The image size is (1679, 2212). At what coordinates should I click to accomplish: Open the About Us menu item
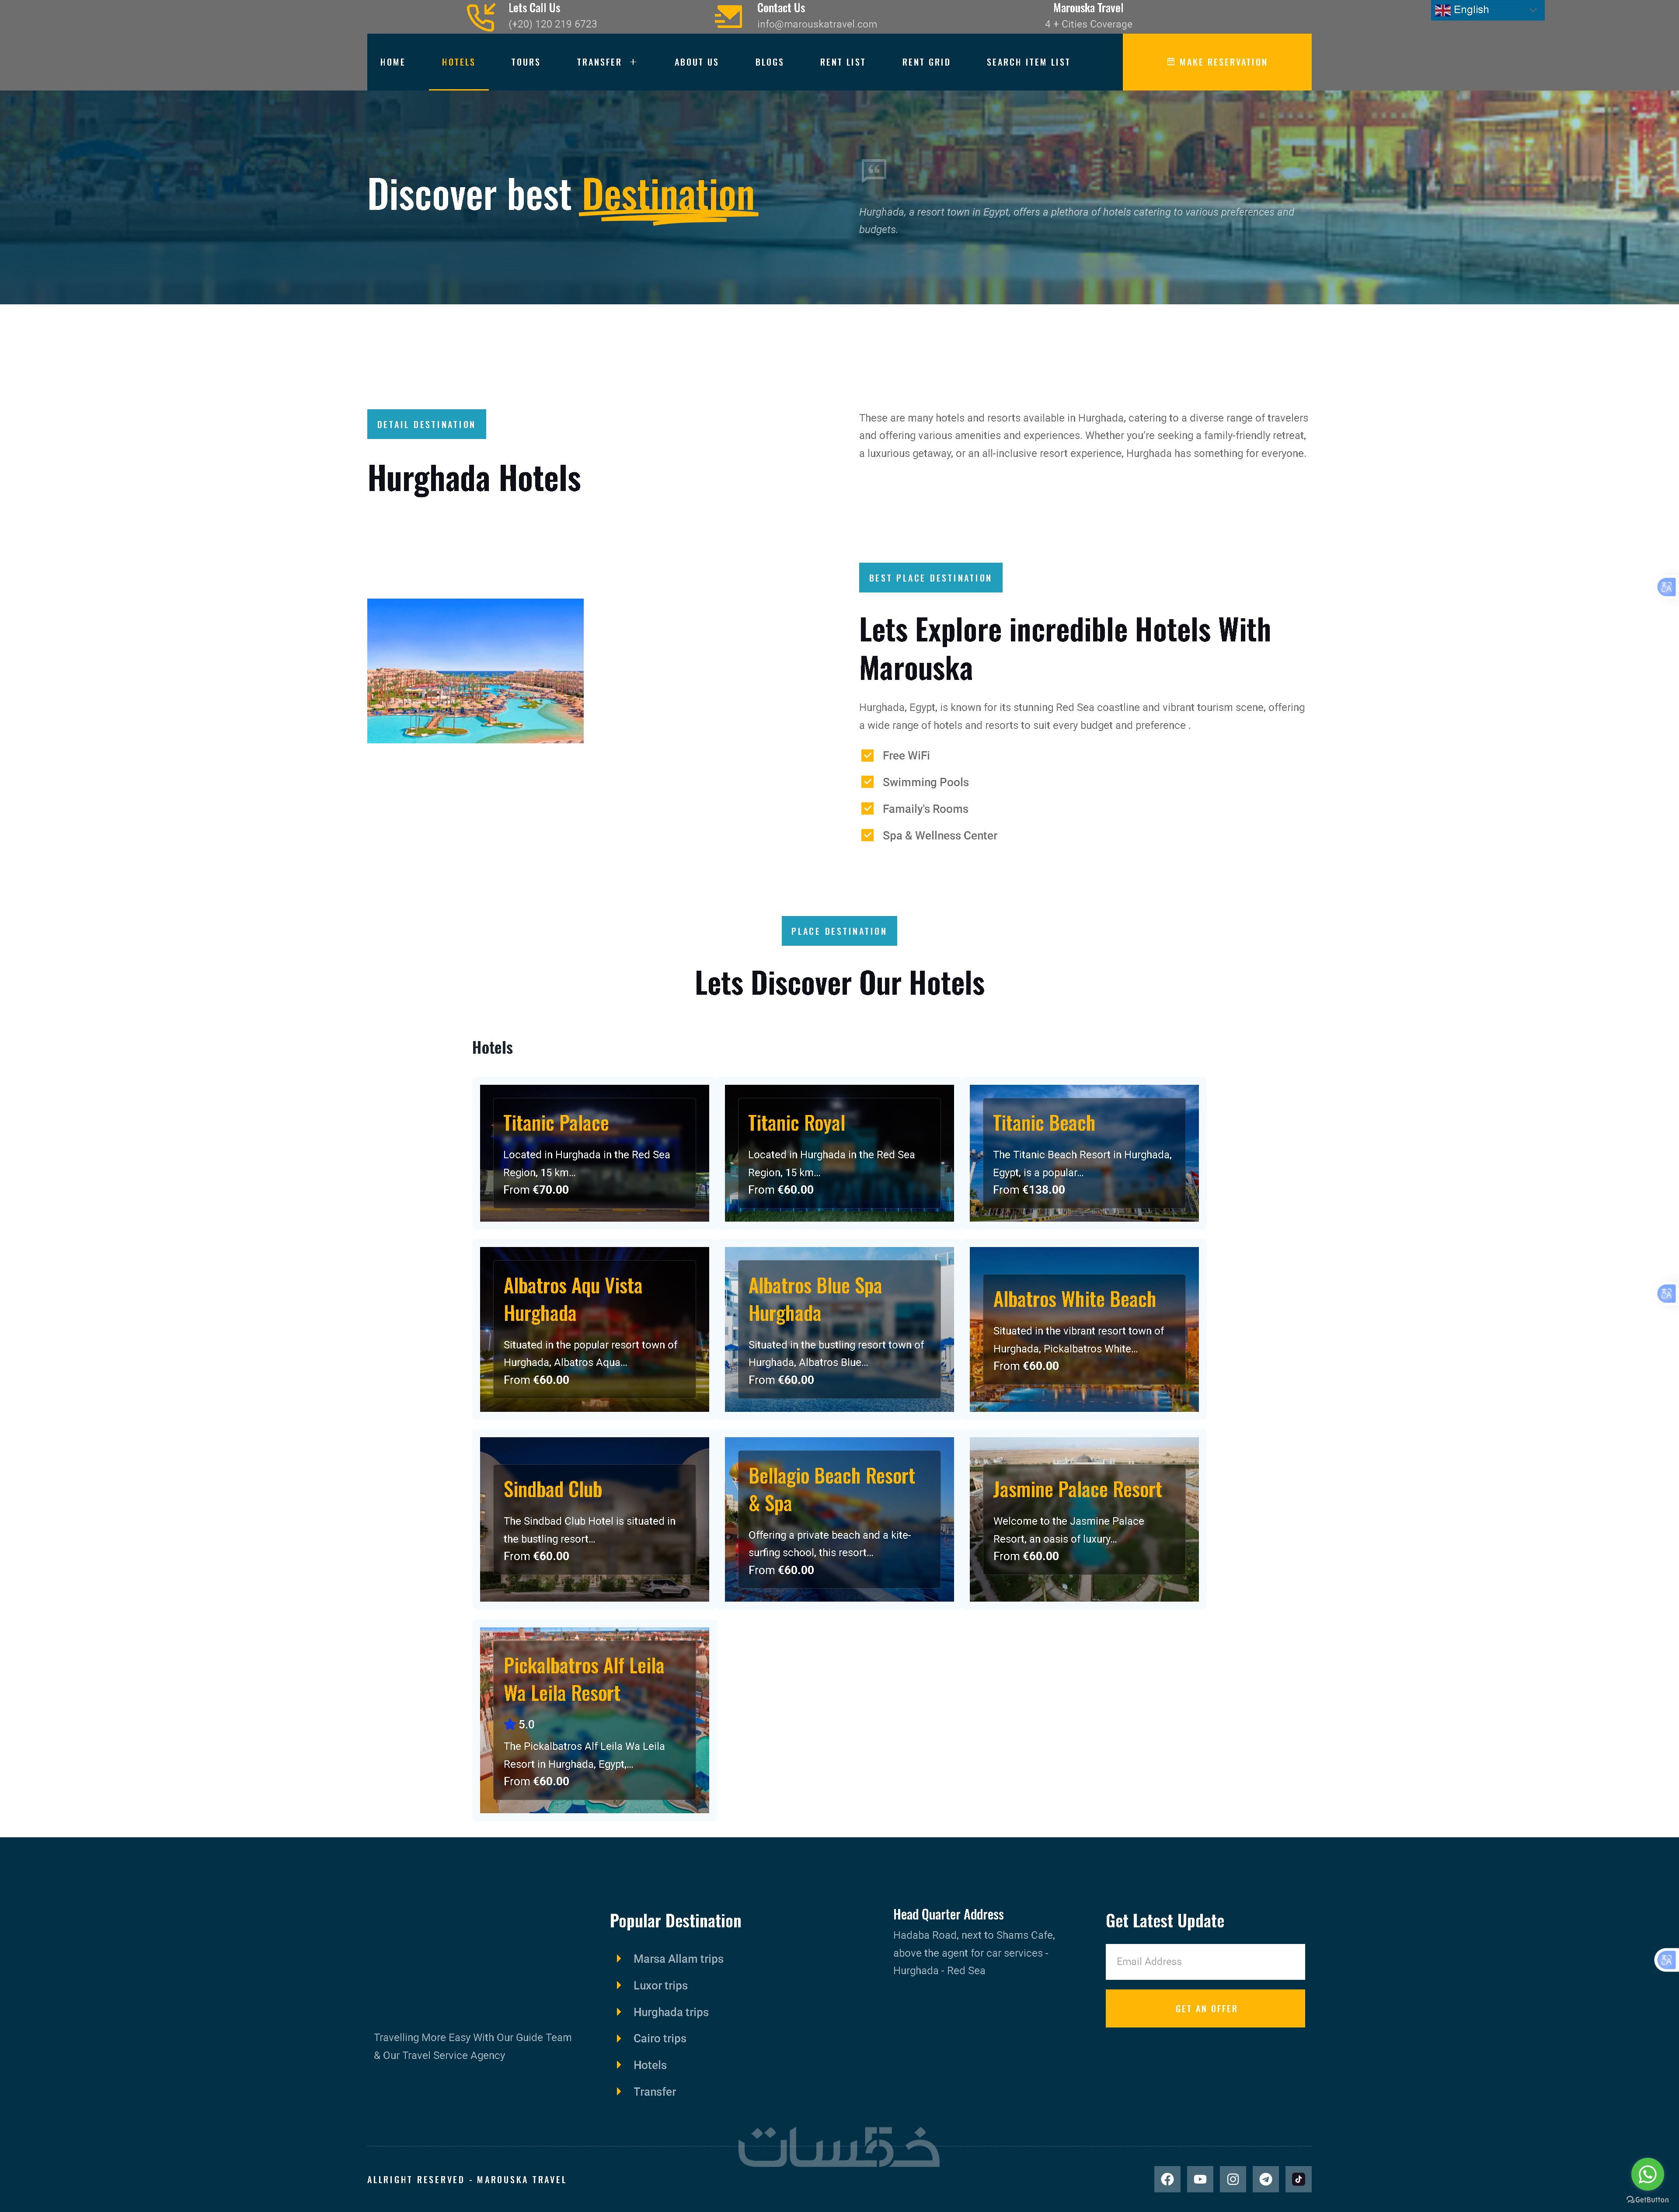click(696, 62)
